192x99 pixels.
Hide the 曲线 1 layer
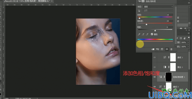154,57
